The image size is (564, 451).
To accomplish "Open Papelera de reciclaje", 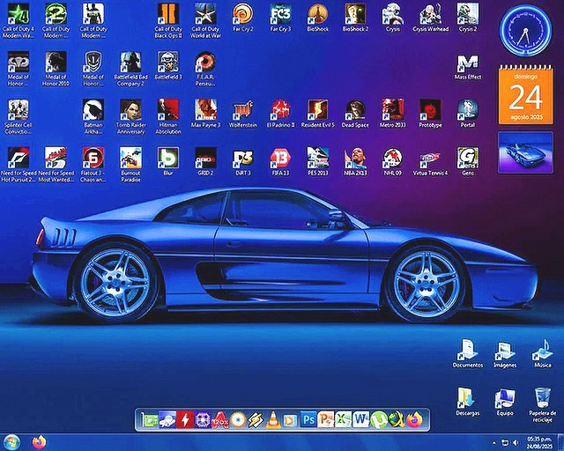I will click(x=543, y=405).
